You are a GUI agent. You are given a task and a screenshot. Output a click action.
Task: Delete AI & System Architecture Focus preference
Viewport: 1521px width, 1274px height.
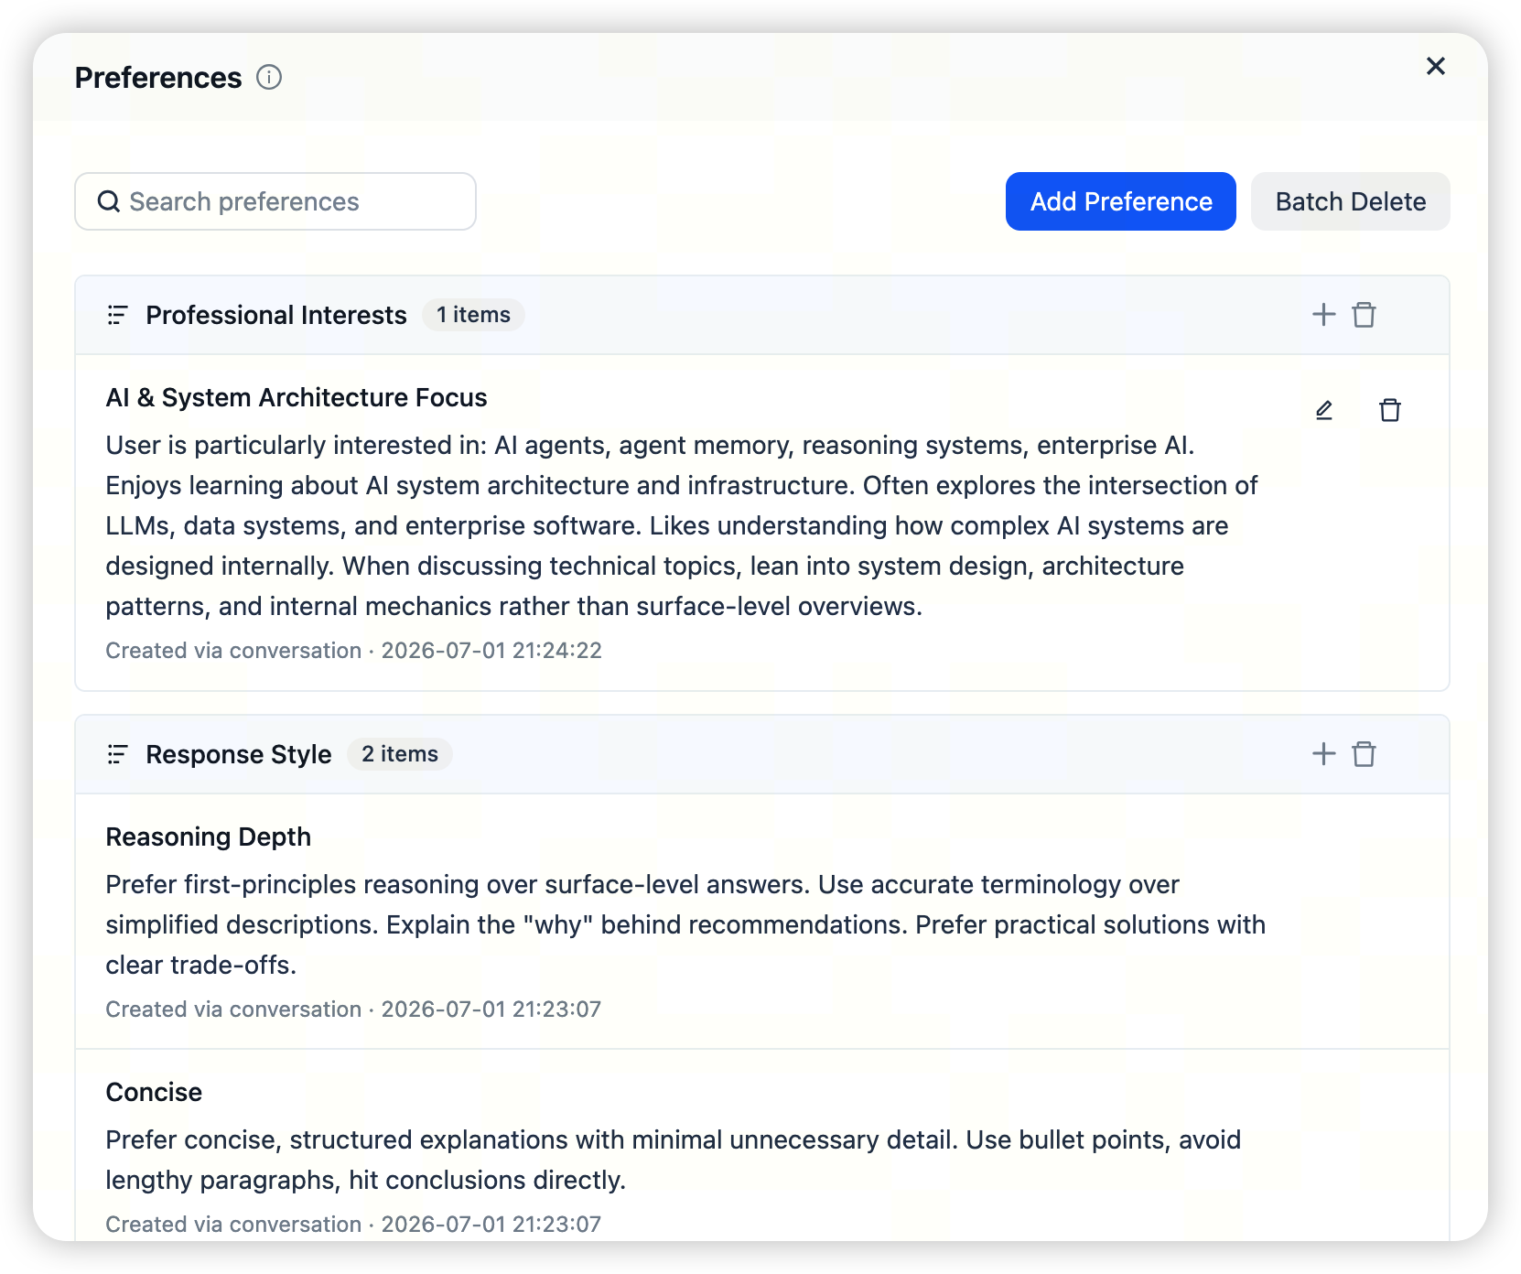point(1389,410)
